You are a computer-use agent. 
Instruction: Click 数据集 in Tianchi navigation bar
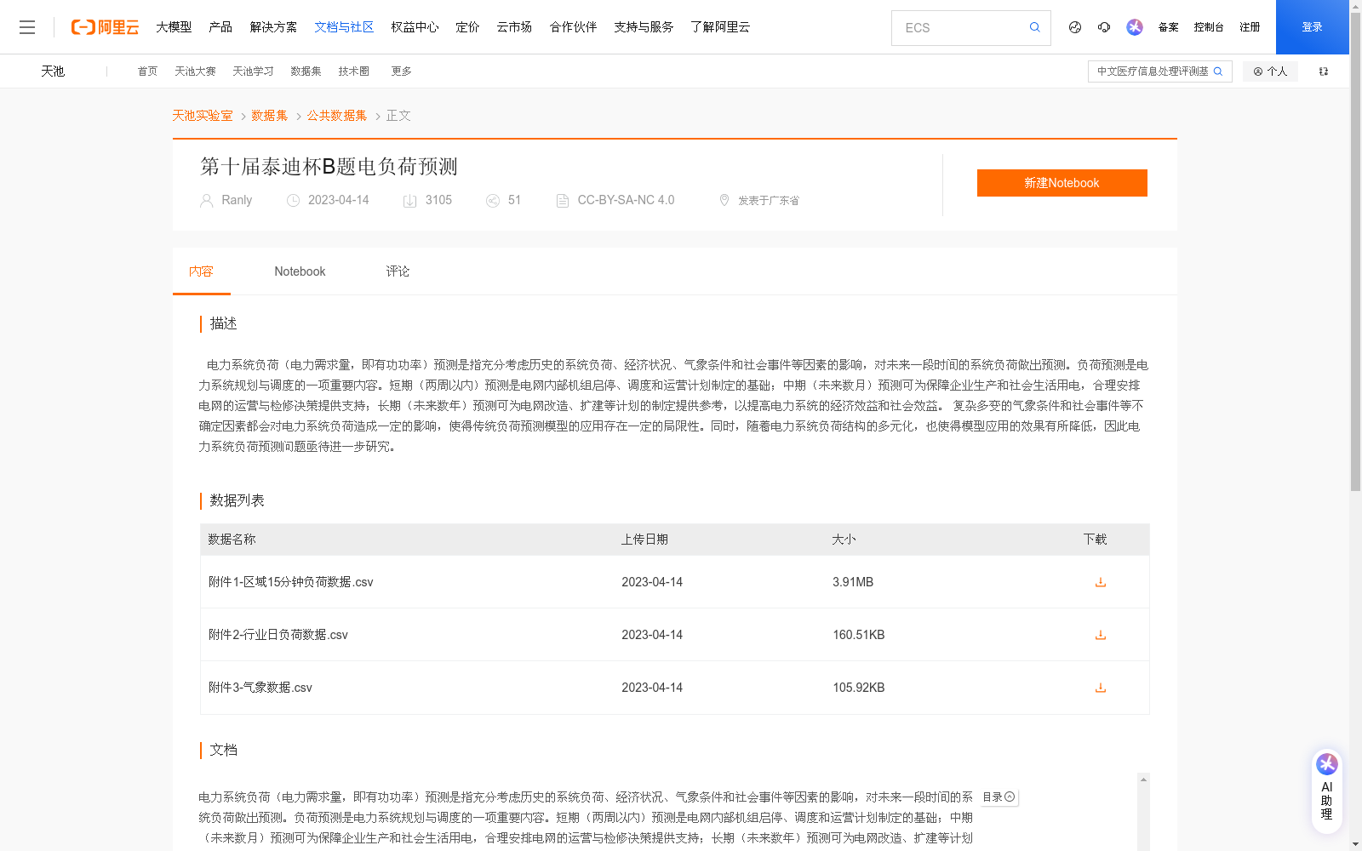point(306,71)
